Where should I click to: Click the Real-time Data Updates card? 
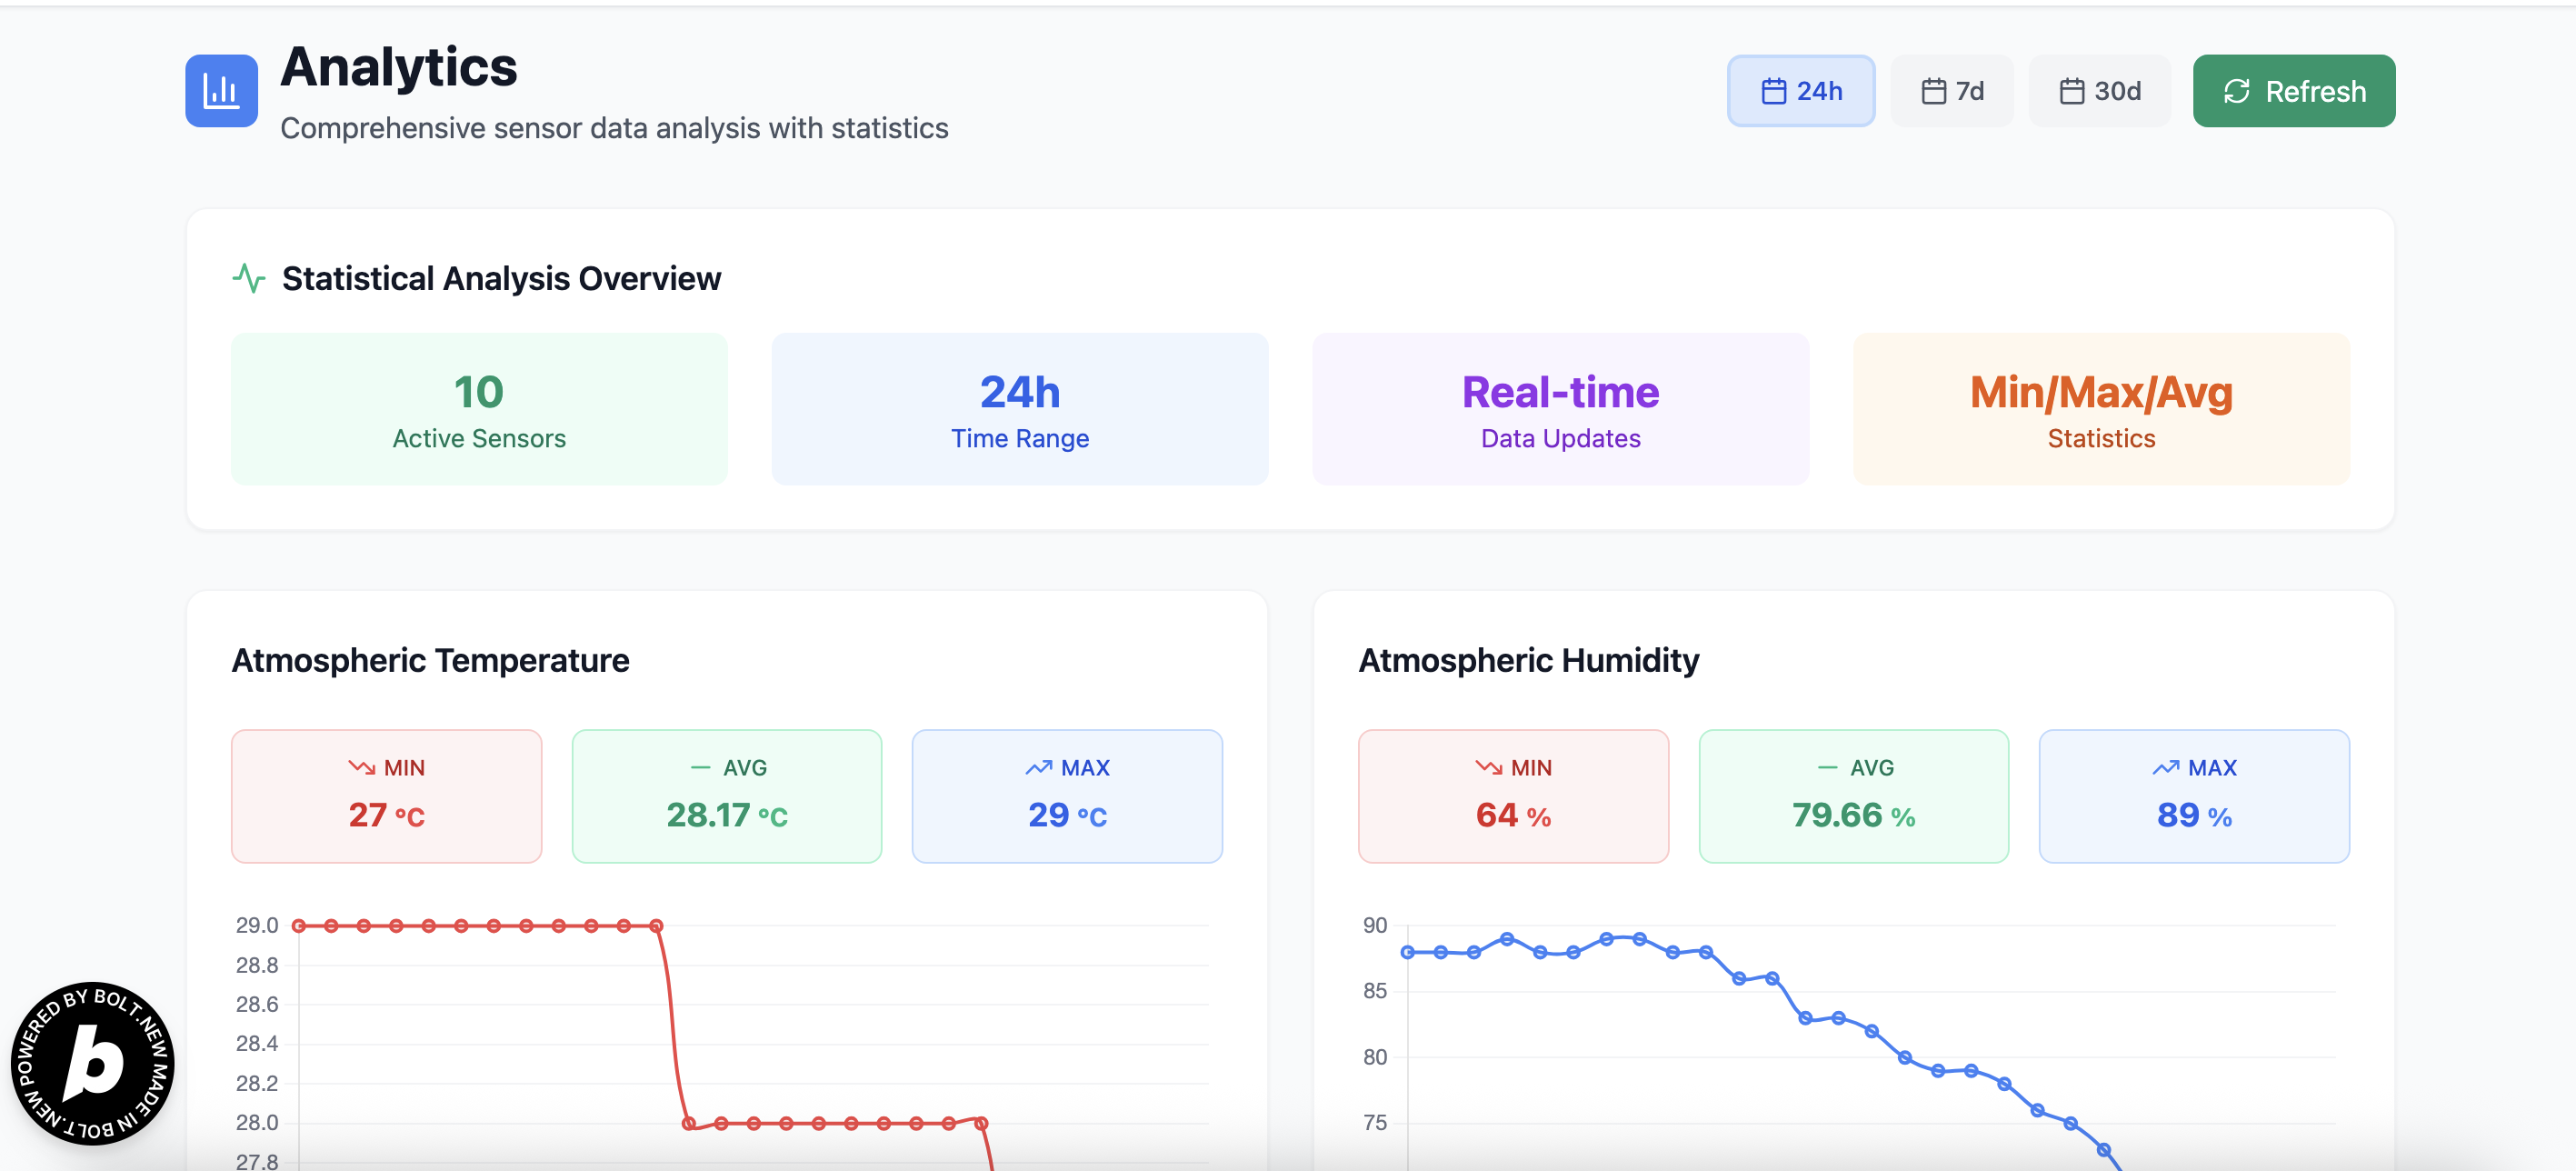pos(1560,409)
